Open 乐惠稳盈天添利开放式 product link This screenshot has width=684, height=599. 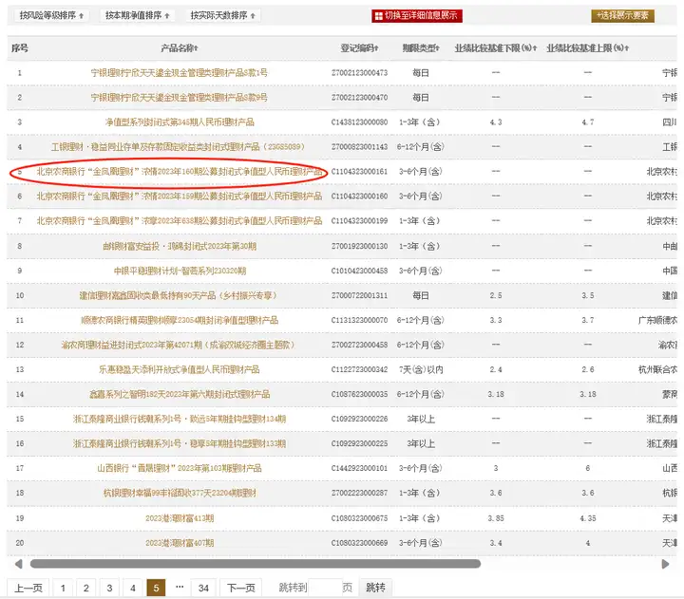tap(180, 369)
